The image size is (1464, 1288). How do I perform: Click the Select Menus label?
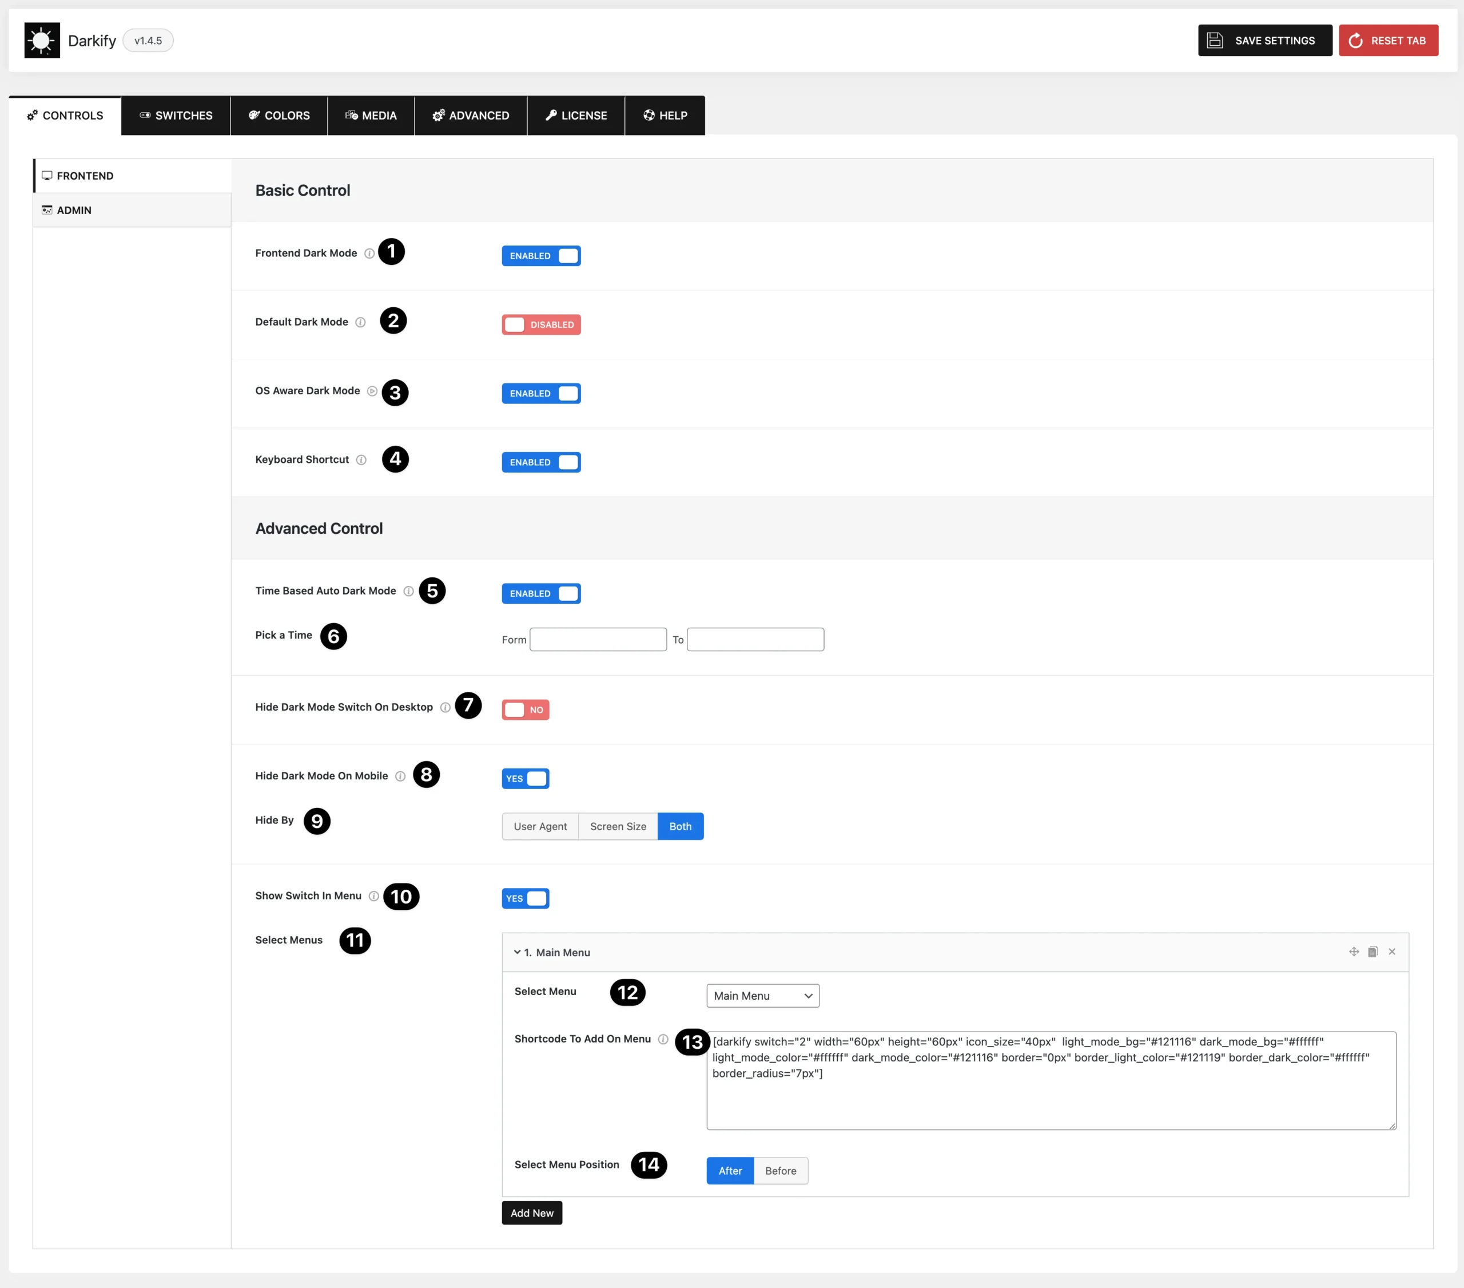click(x=289, y=940)
